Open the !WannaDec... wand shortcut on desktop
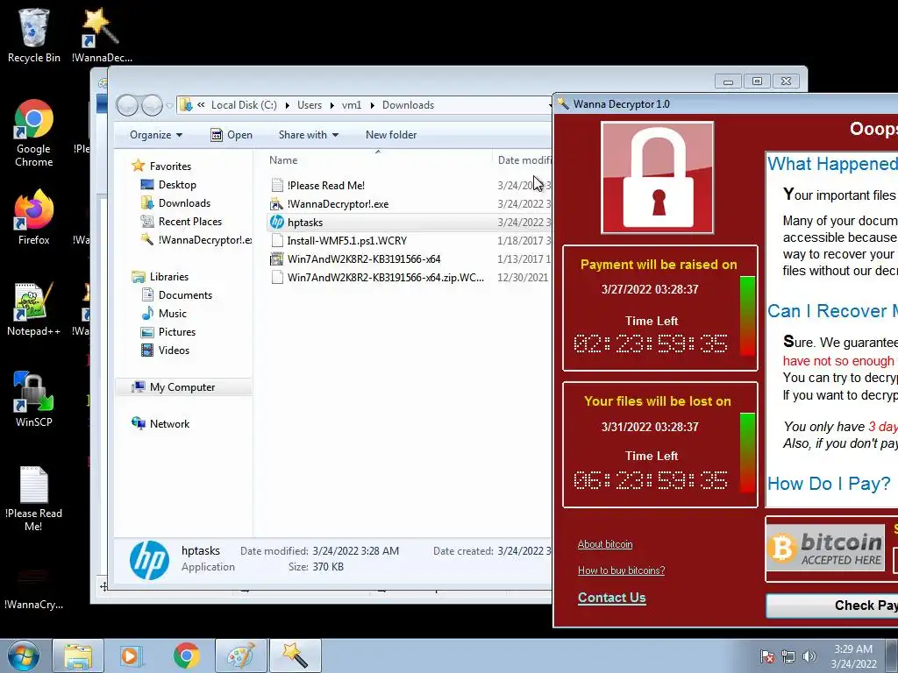 pyautogui.click(x=102, y=35)
